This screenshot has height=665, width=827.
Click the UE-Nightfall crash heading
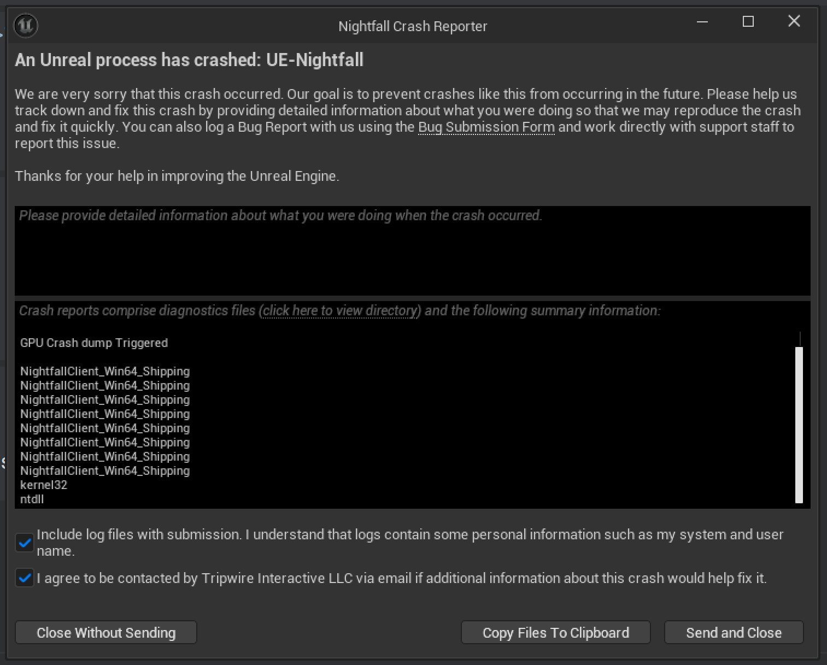pos(189,60)
